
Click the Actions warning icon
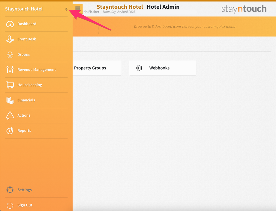10,115
